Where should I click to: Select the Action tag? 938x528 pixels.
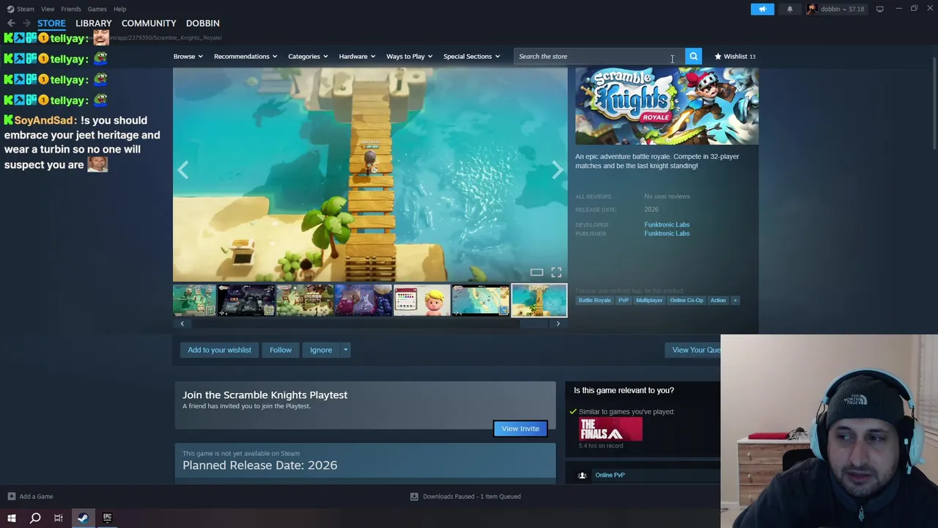click(718, 300)
